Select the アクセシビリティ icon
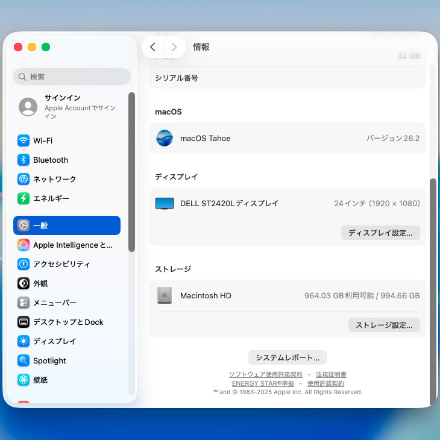The image size is (440, 440). pos(24,264)
